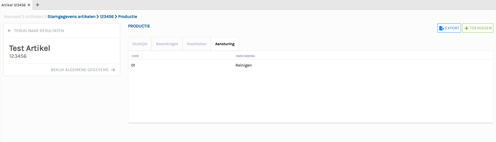
Task: Open the Kwaliteiten tab
Action: (197, 44)
